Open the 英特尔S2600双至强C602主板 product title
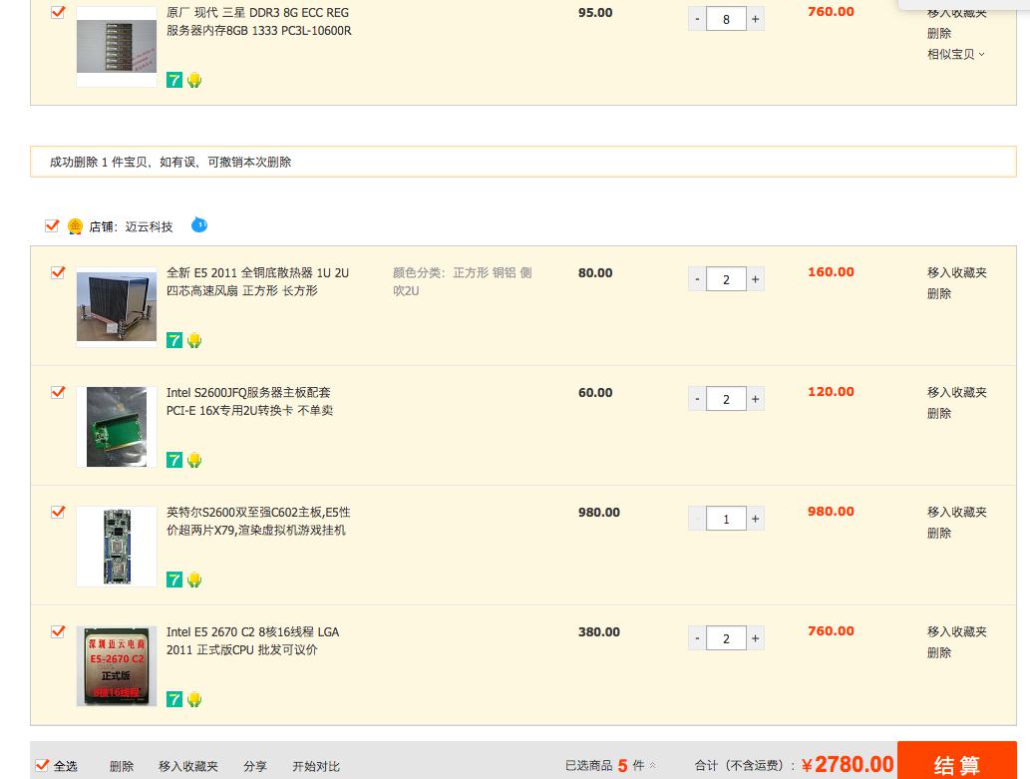 tap(258, 521)
